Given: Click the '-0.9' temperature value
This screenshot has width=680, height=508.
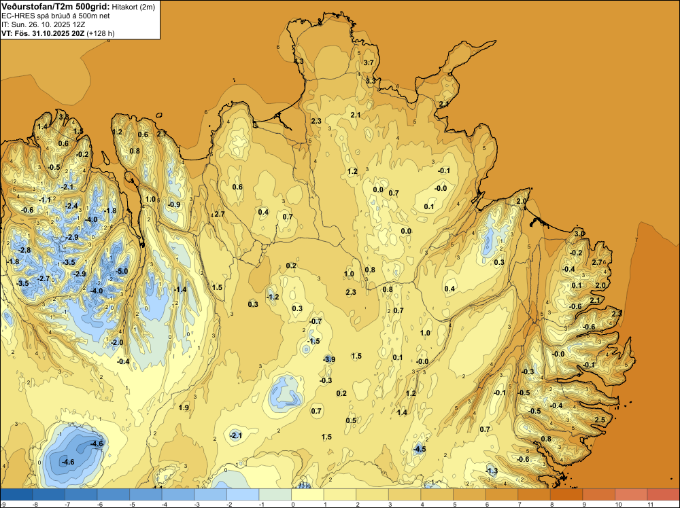Looking at the screenshot, I should click(x=174, y=205).
